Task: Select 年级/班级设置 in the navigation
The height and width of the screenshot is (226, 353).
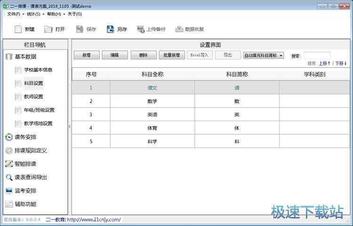Action: coord(40,110)
